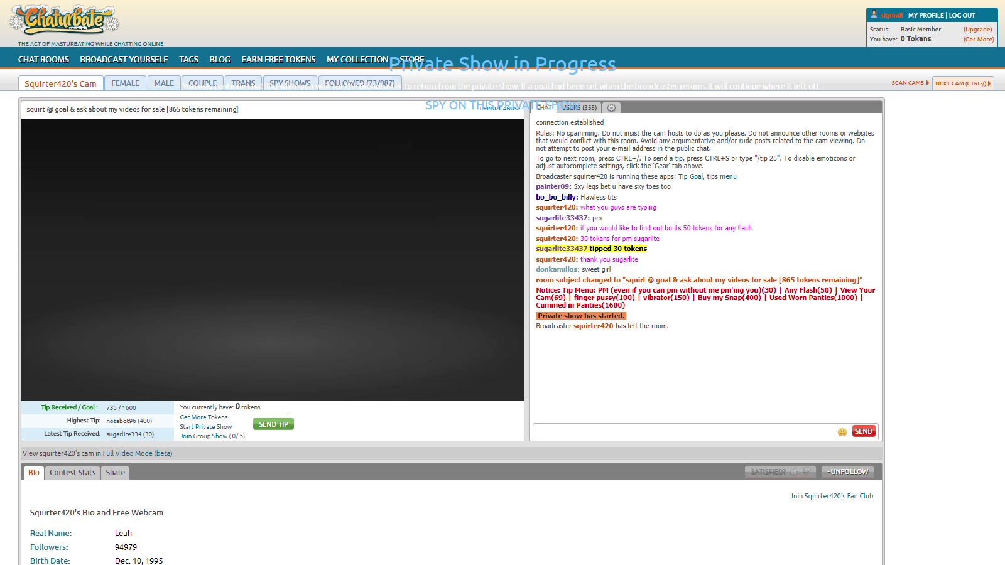The width and height of the screenshot is (1005, 565).
Task: Go to Next Cam using arrow button
Action: [962, 83]
